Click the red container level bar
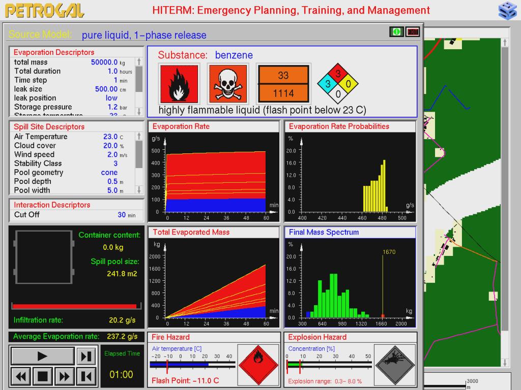This screenshot has height=390, width=521. pyautogui.click(x=74, y=306)
